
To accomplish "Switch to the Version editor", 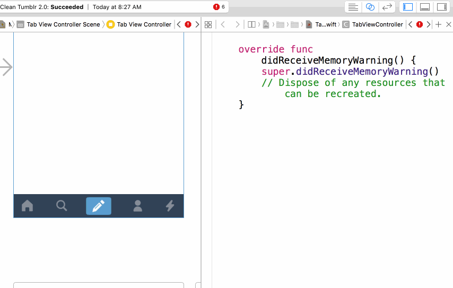I will coord(387,7).
